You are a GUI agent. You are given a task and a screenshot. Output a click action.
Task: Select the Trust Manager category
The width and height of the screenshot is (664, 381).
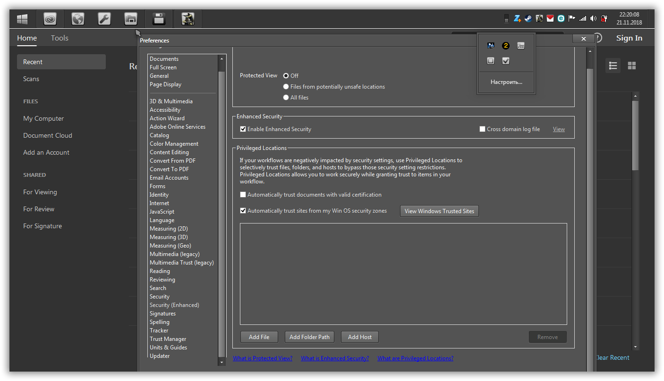[x=168, y=339]
